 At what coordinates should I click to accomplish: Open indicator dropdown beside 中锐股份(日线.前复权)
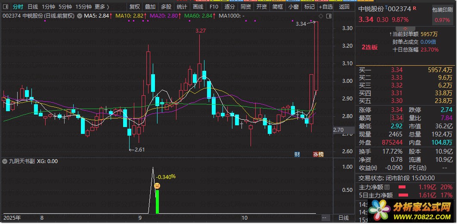tap(80, 16)
